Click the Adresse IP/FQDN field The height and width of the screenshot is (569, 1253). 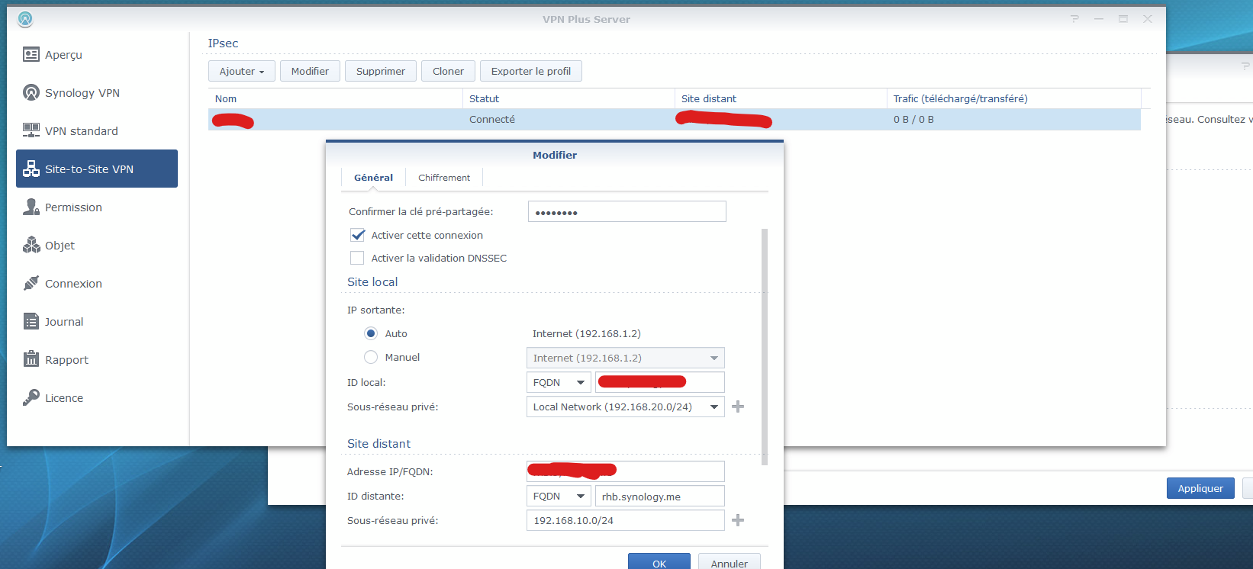626,471
